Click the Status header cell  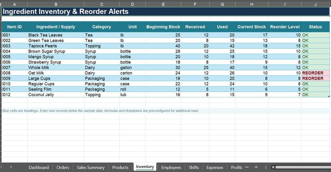coord(316,27)
